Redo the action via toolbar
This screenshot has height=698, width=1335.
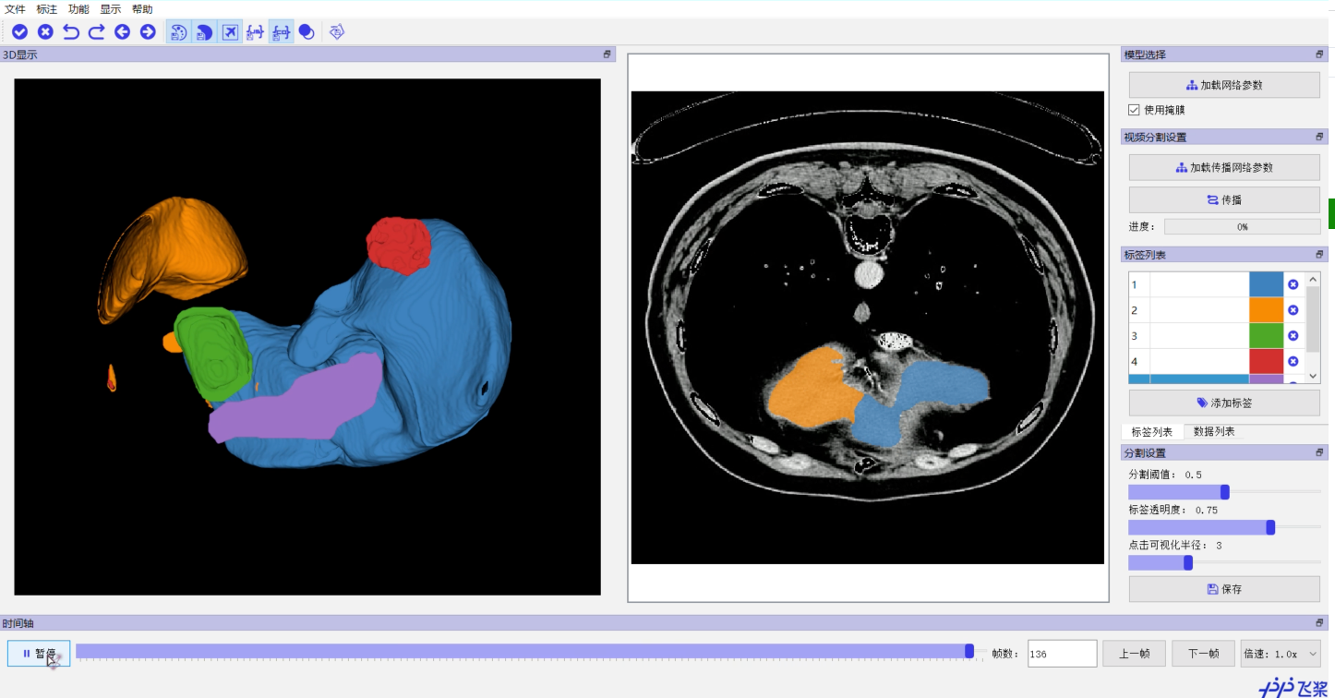[x=96, y=32]
